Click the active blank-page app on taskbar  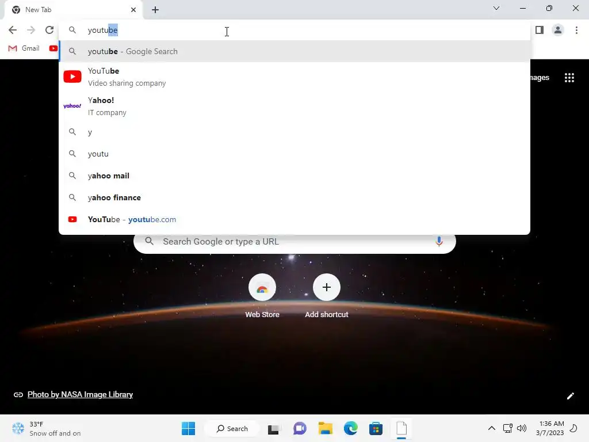pyautogui.click(x=401, y=428)
